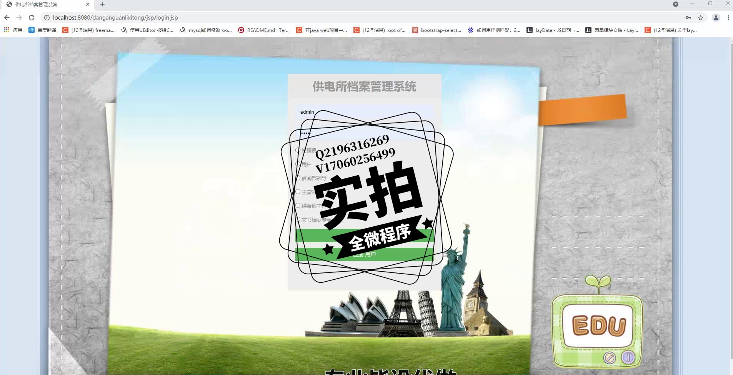Select the 综合部主任 role radio
The height and width of the screenshot is (375, 733).
pyautogui.click(x=298, y=206)
